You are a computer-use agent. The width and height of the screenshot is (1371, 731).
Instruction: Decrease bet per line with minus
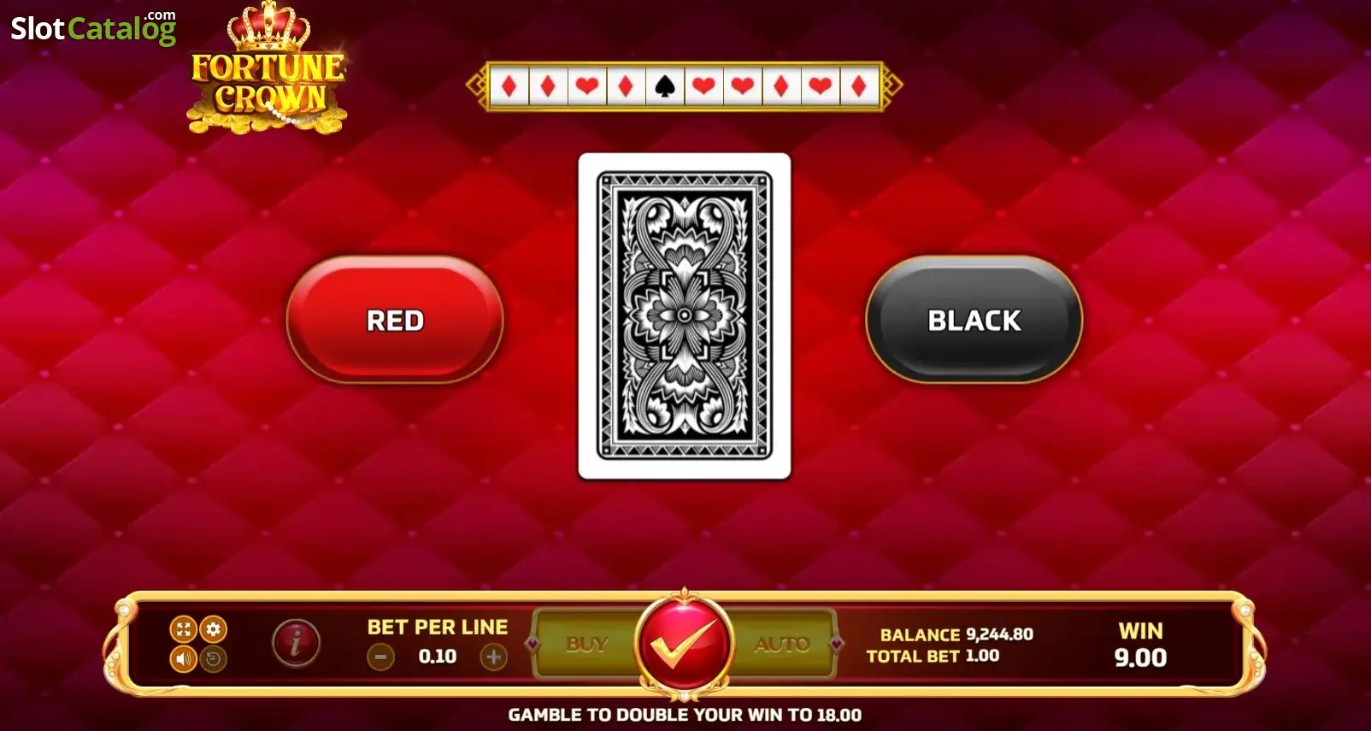[x=380, y=657]
